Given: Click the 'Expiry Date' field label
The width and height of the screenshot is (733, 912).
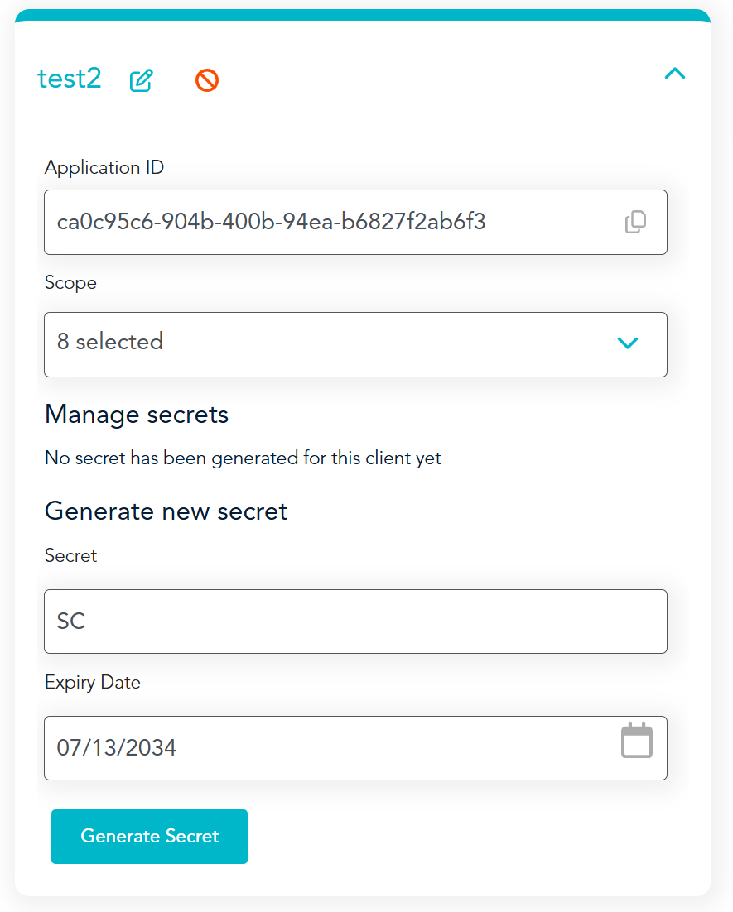Looking at the screenshot, I should point(93,683).
